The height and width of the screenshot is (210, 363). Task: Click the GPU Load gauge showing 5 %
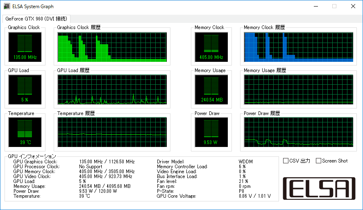(25, 90)
